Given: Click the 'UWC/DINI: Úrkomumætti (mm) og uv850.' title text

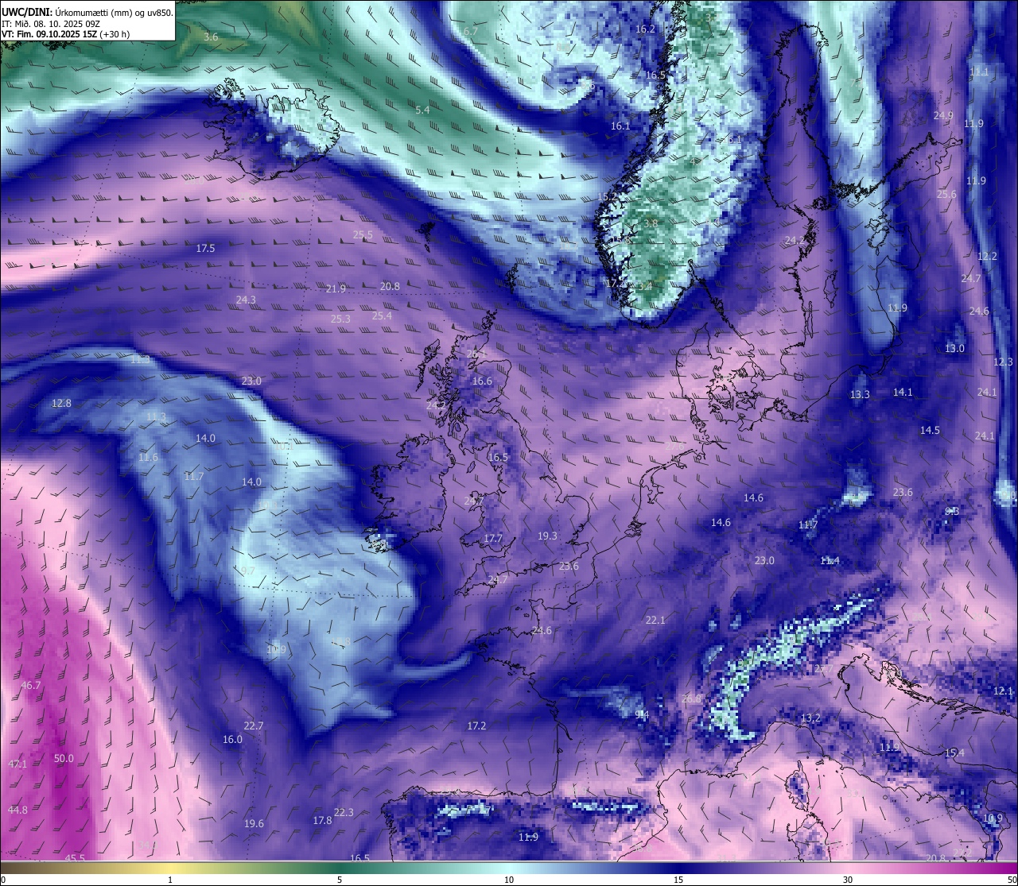Looking at the screenshot, I should coord(87,12).
